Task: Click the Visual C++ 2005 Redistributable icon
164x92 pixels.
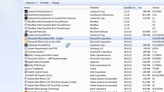Action: 26,59
